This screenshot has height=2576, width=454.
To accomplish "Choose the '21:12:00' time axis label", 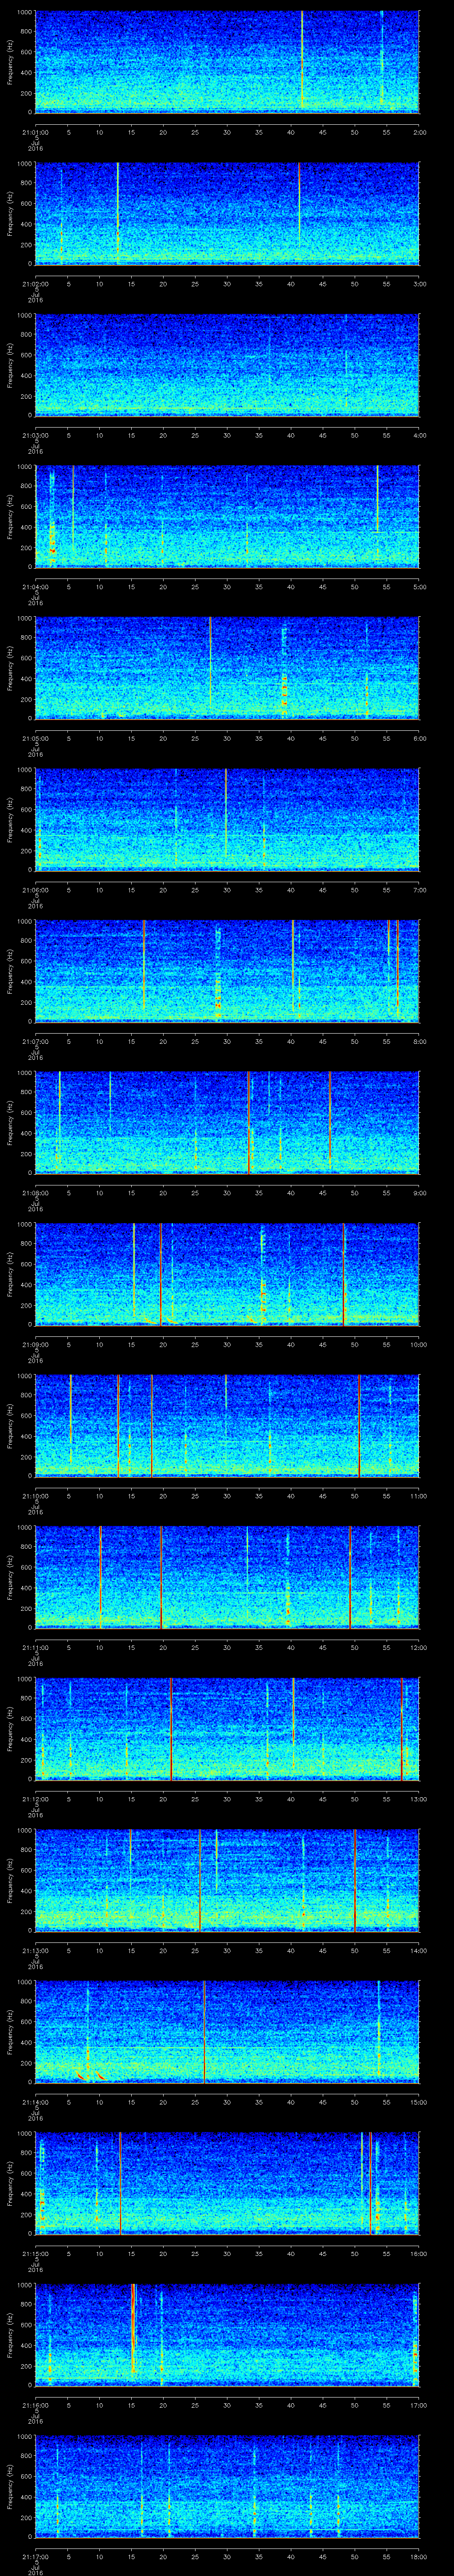I will (35, 1798).
